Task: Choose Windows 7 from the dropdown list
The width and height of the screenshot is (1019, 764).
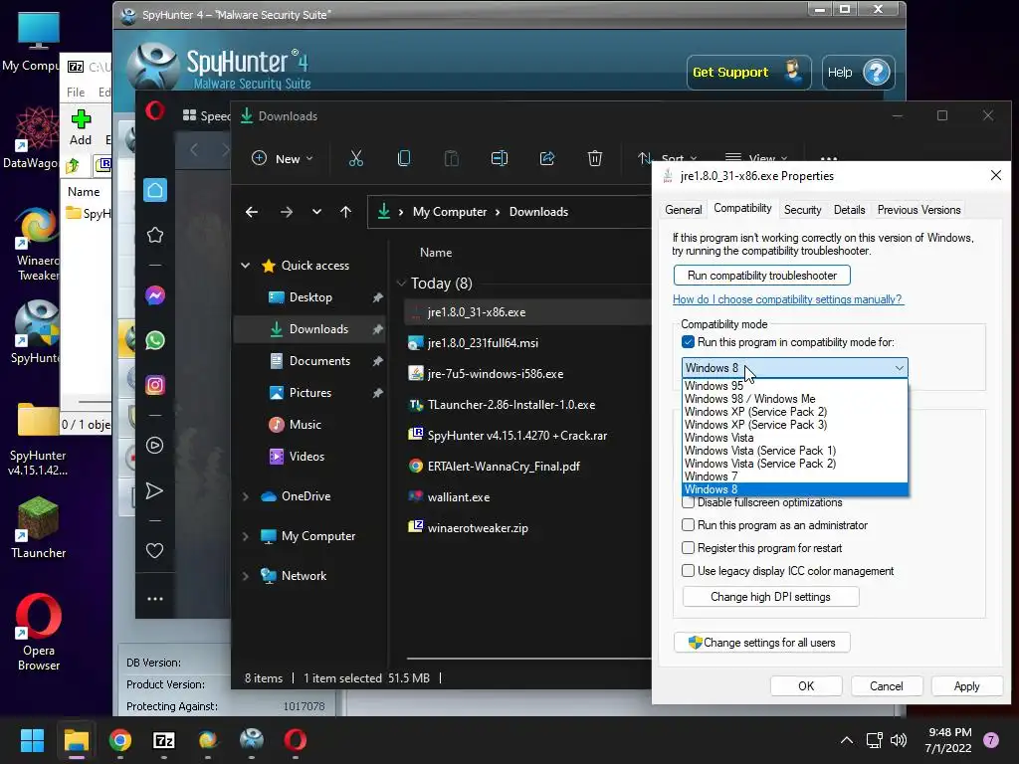Action: click(794, 477)
